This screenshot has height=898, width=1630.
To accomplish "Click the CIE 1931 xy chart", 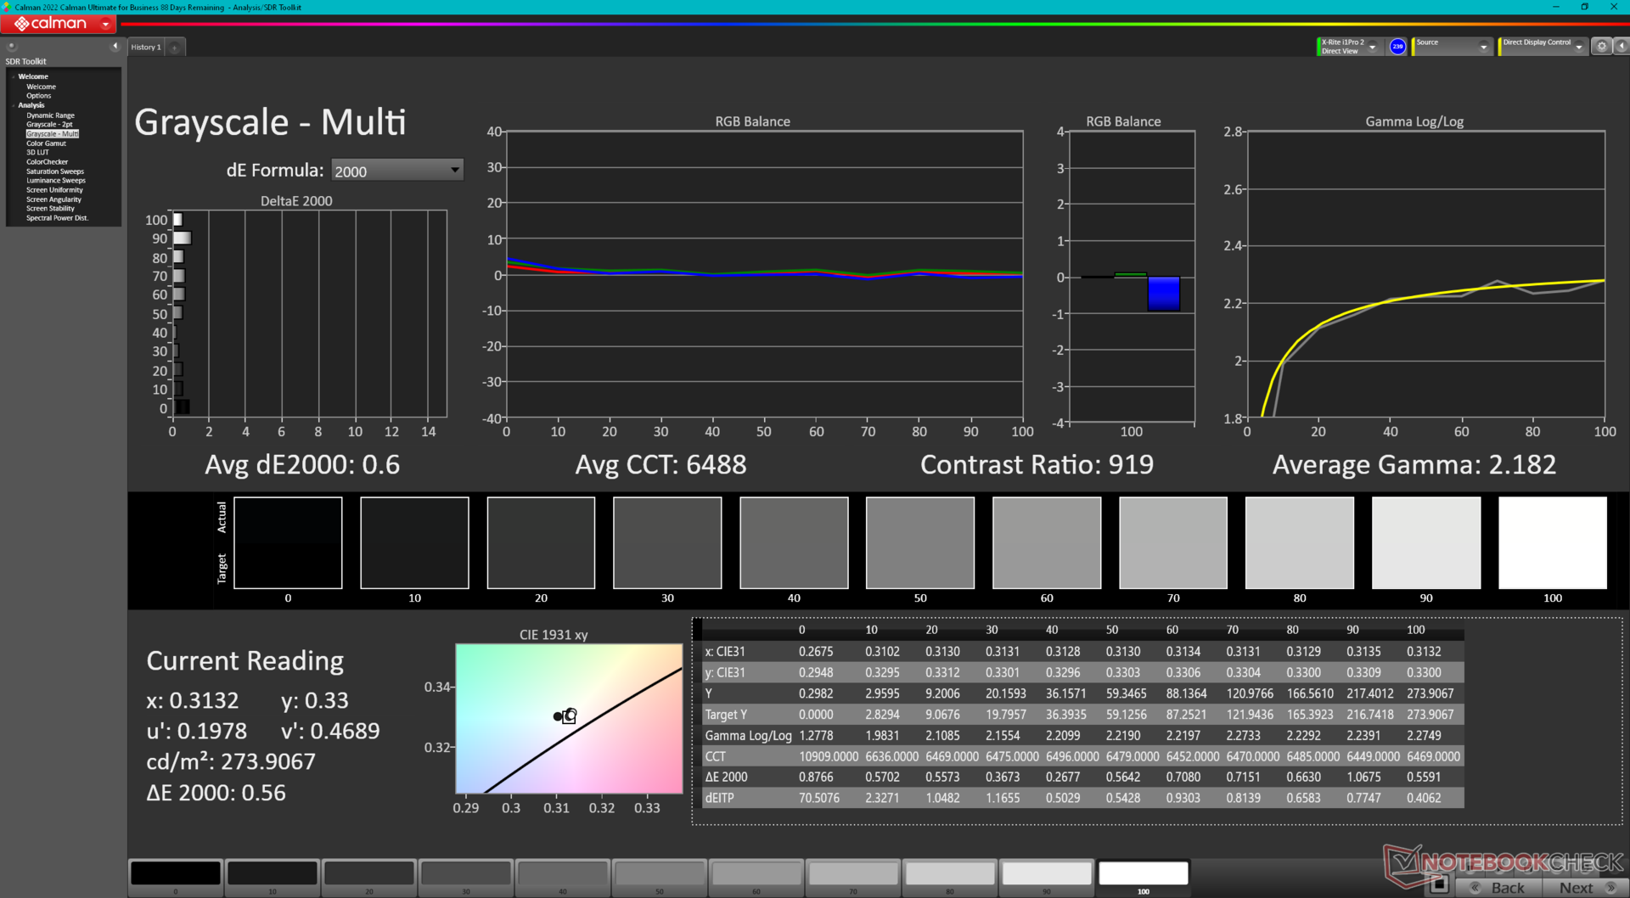I will point(569,718).
